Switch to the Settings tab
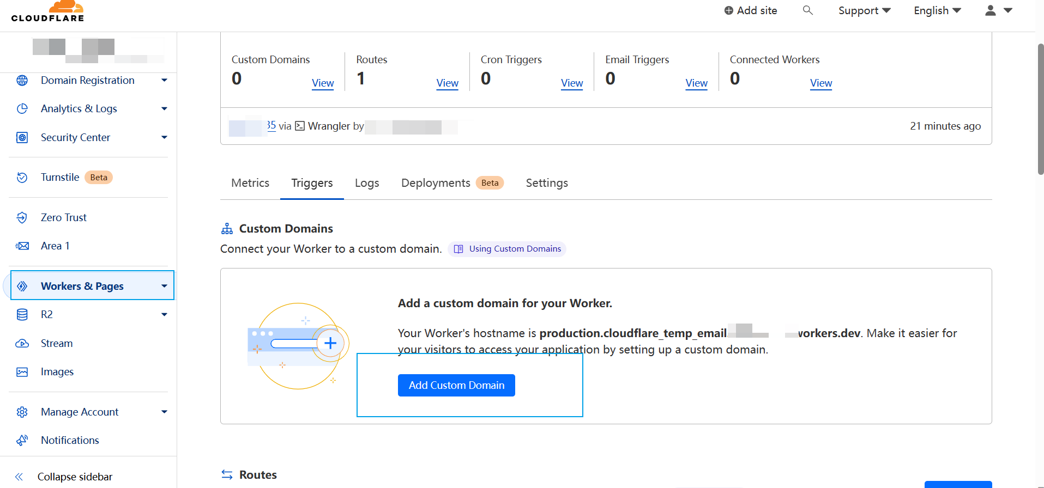Viewport: 1044px width, 488px height. click(547, 183)
